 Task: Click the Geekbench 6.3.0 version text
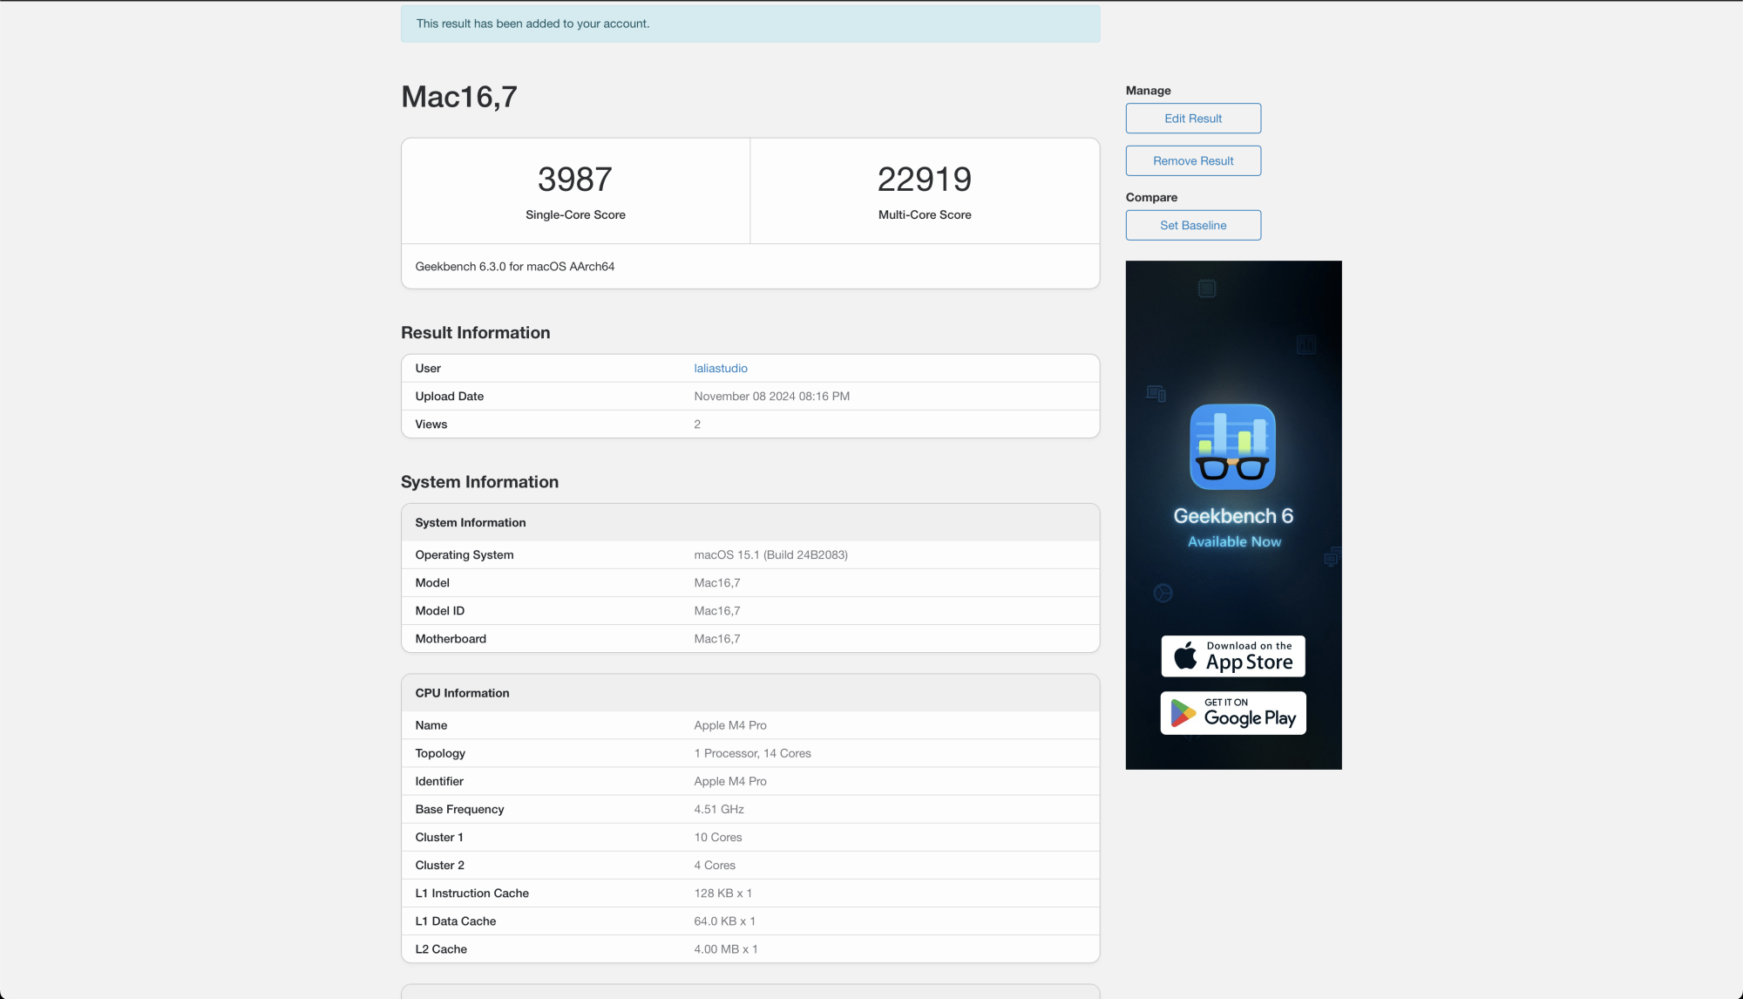[514, 267]
